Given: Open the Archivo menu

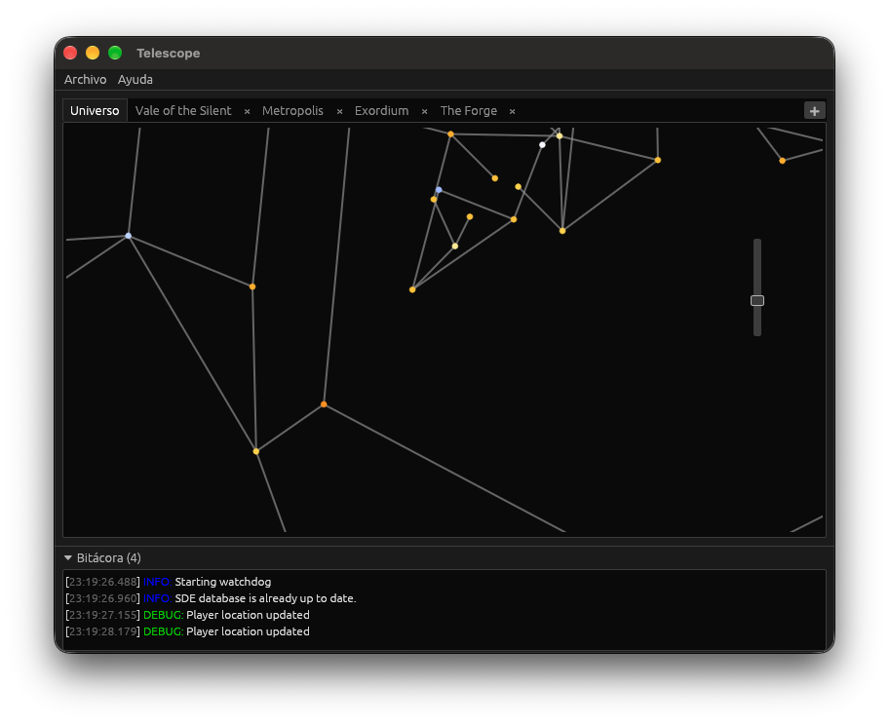Looking at the screenshot, I should [85, 79].
